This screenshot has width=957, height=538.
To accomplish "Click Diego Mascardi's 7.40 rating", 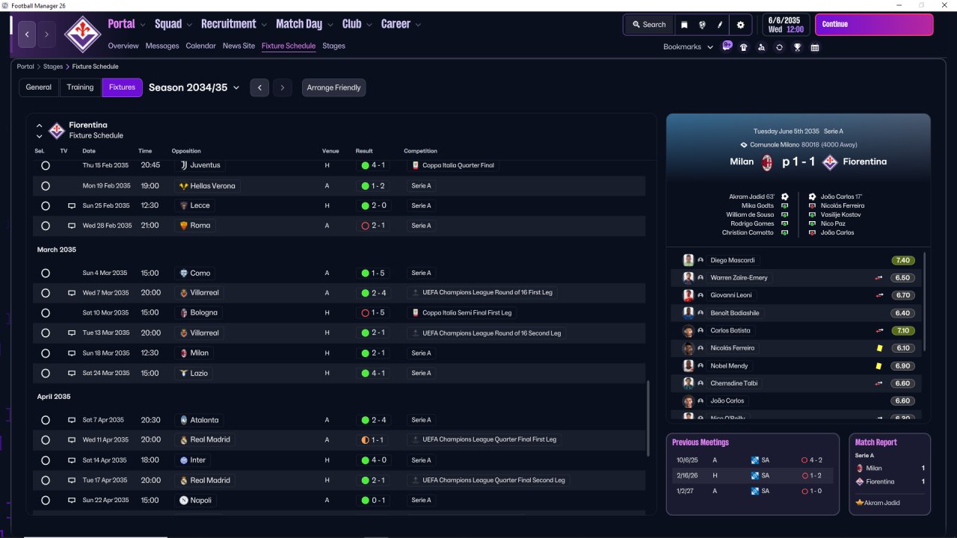I will 903,260.
